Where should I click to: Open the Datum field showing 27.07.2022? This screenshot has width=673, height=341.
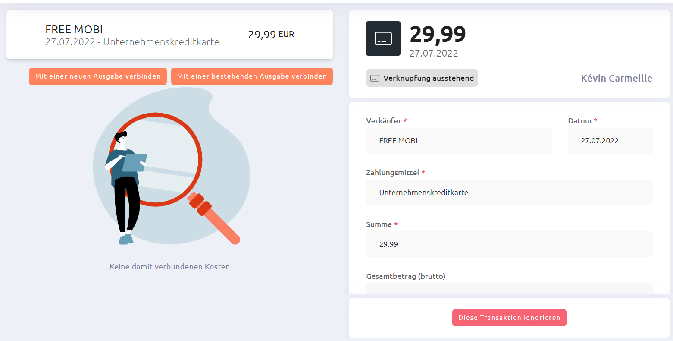[x=610, y=141]
